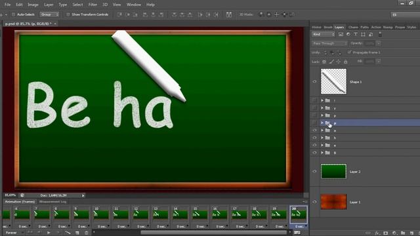
Task: Toggle Auto-Select checkbox
Action: pyautogui.click(x=13, y=14)
